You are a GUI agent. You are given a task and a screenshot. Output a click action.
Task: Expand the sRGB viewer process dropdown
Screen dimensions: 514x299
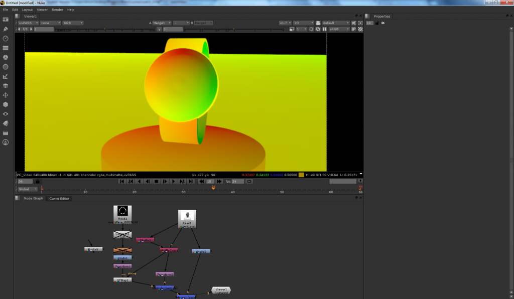click(x=339, y=29)
